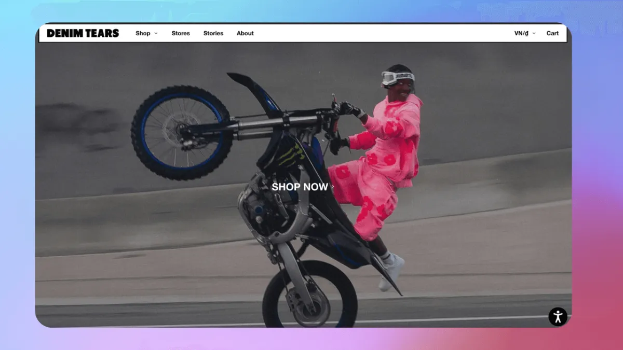Go to the Stores page
This screenshot has height=350, width=623.
click(181, 33)
